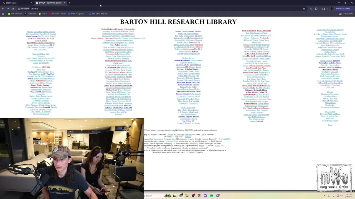Open the Whale history (About) link
355x199 pixels.
point(330,121)
